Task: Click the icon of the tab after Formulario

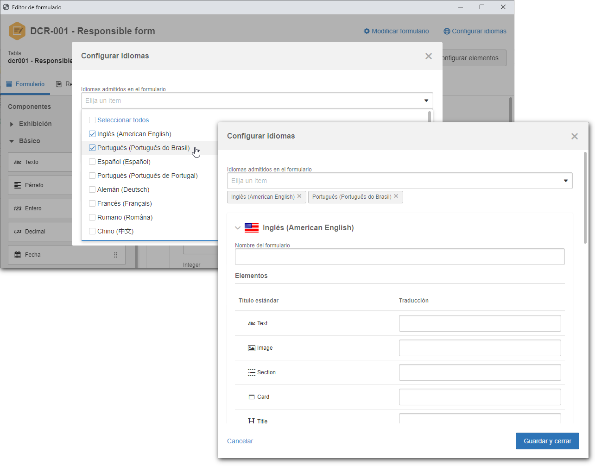Action: point(59,84)
